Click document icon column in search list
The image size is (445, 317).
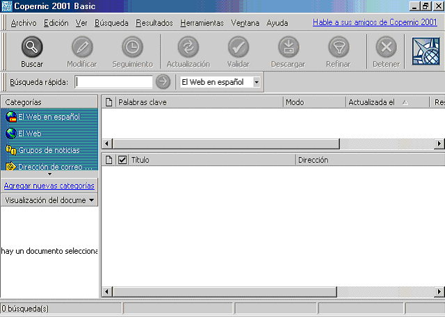point(108,102)
